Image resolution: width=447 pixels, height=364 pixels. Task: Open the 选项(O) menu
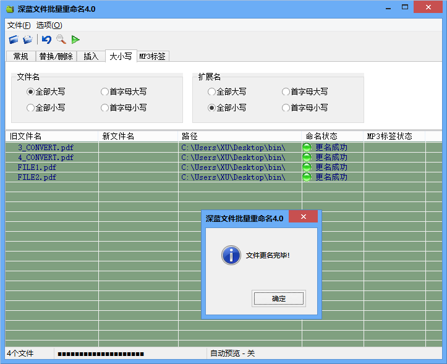49,25
